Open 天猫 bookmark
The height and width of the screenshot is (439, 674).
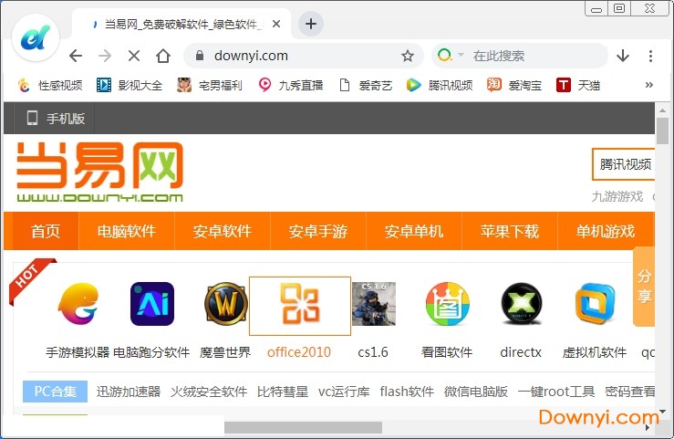click(x=578, y=85)
